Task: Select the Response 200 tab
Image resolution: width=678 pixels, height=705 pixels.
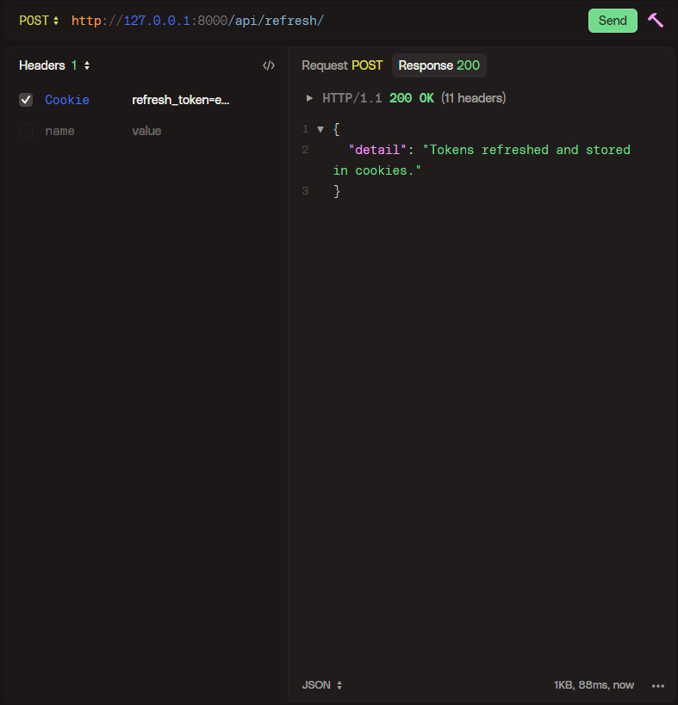Action: (439, 65)
